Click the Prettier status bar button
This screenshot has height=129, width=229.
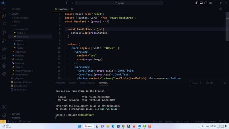pyautogui.click(x=211, y=121)
